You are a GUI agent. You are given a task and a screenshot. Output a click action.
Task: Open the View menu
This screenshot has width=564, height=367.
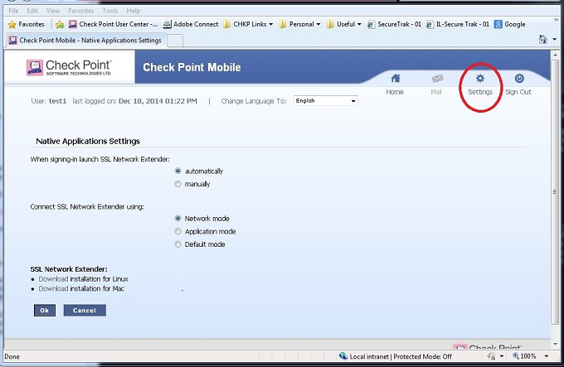53,11
